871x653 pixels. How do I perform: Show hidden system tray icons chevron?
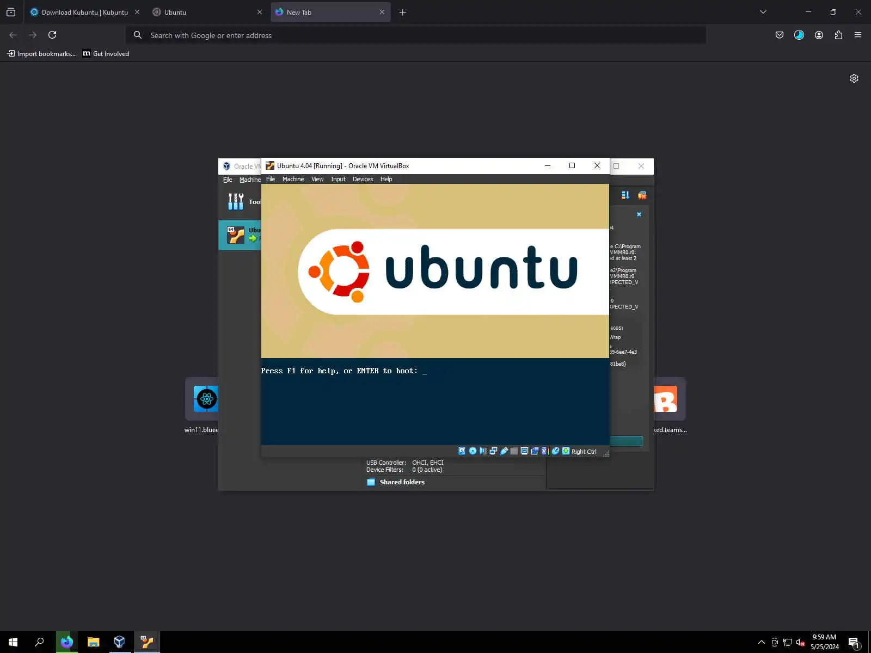[762, 642]
